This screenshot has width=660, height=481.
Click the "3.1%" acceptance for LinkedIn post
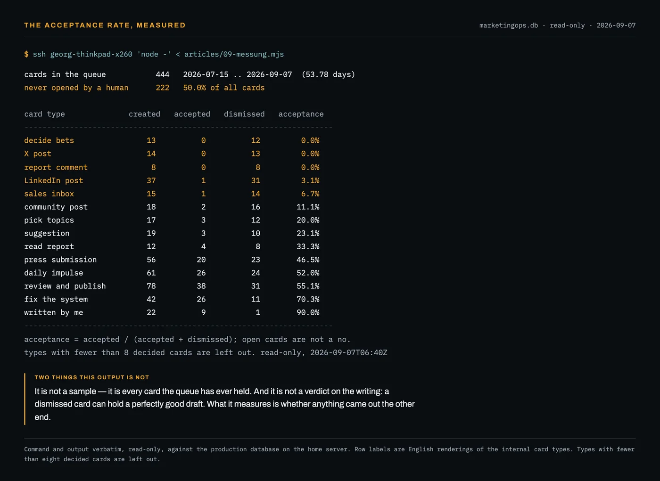coord(310,180)
